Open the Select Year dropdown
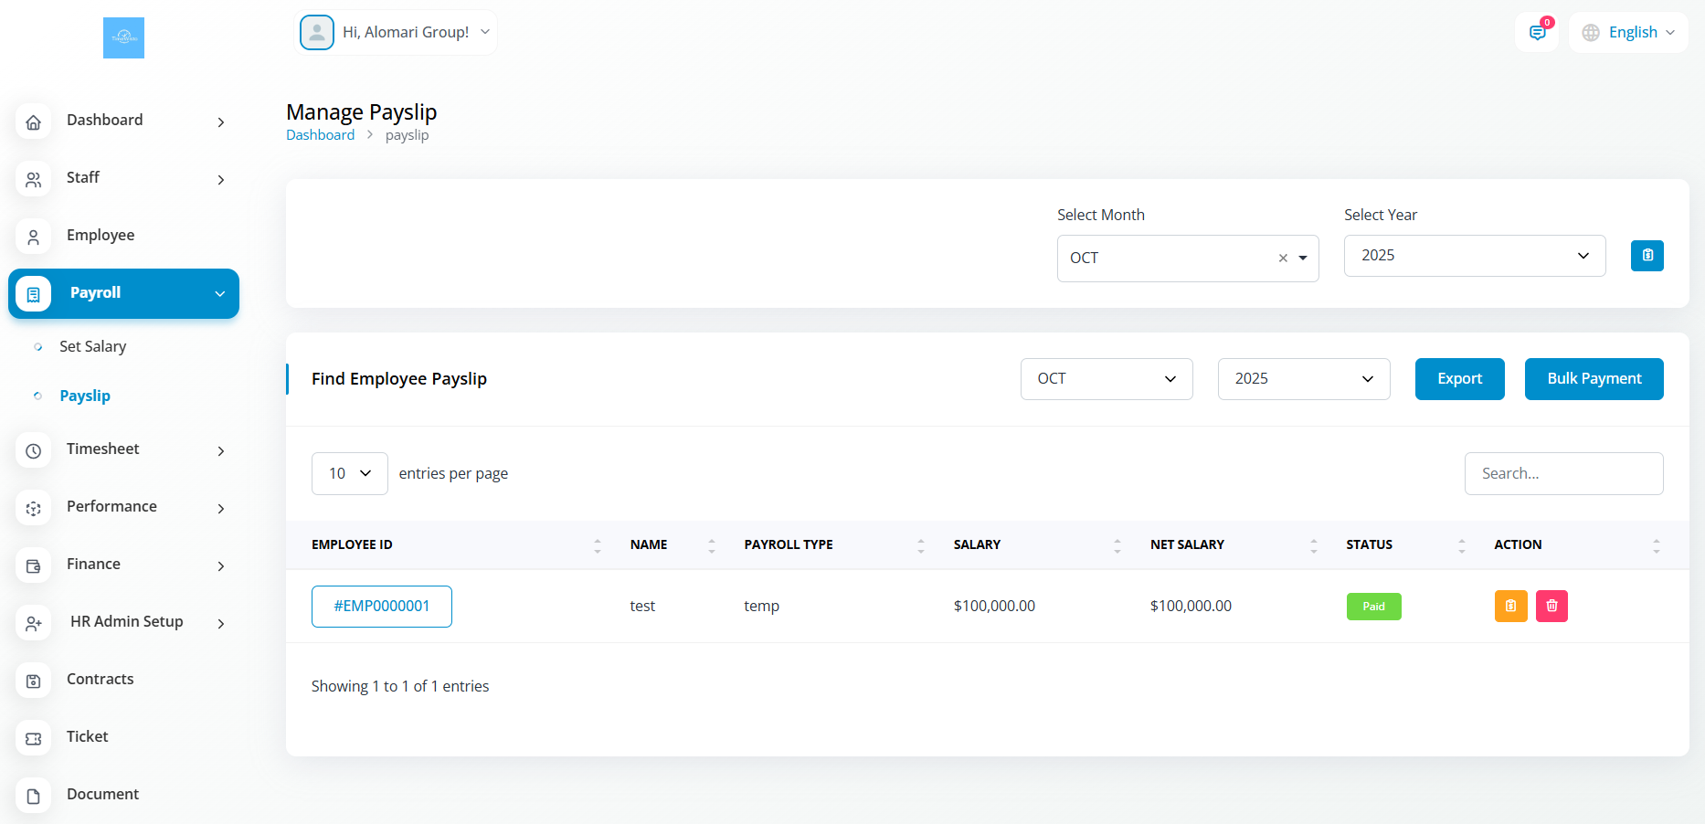Screen dimensions: 1705x824 [1474, 256]
